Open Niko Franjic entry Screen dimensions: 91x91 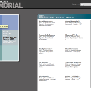point(44,76)
